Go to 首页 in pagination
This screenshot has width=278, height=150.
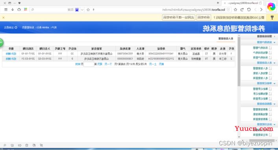tap(161, 64)
